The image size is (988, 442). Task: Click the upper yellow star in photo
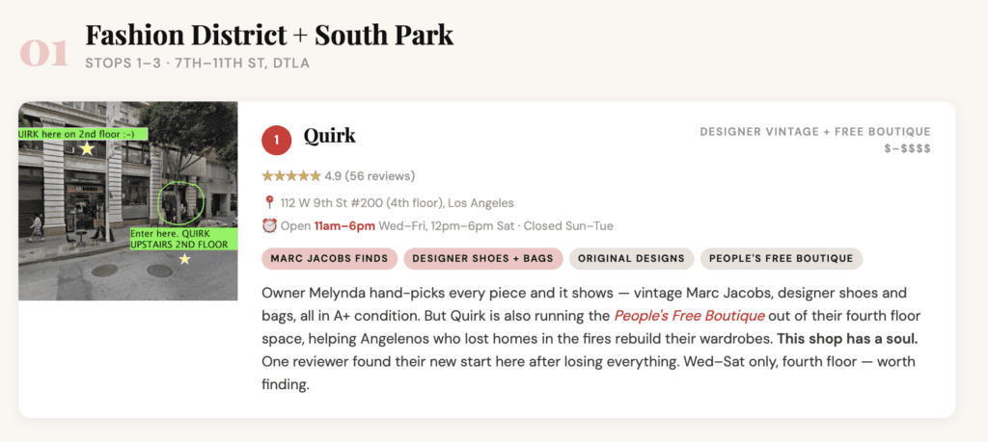(87, 149)
